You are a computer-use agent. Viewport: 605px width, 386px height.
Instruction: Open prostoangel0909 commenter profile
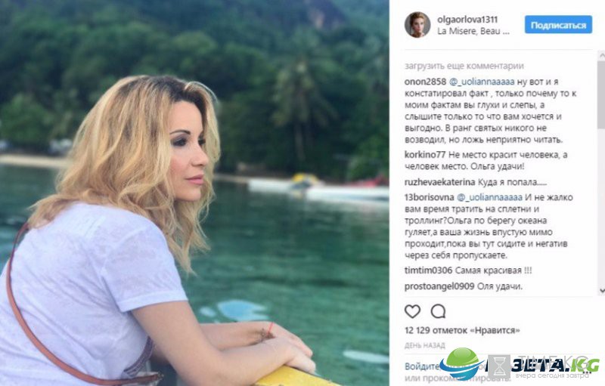439,286
